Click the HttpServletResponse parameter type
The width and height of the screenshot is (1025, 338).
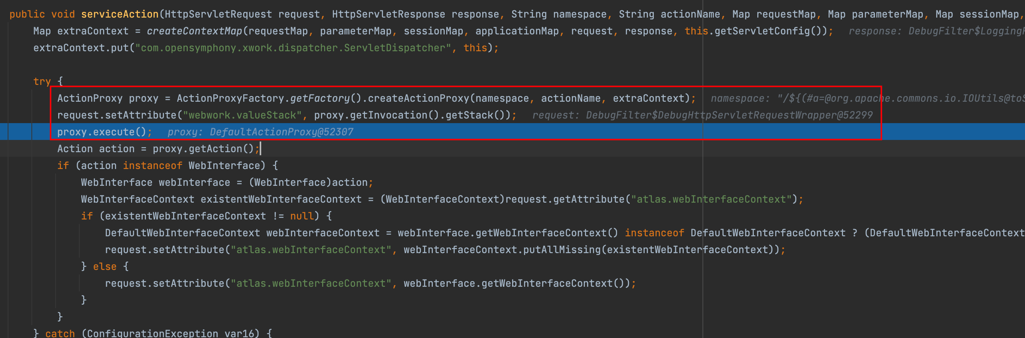388,14
